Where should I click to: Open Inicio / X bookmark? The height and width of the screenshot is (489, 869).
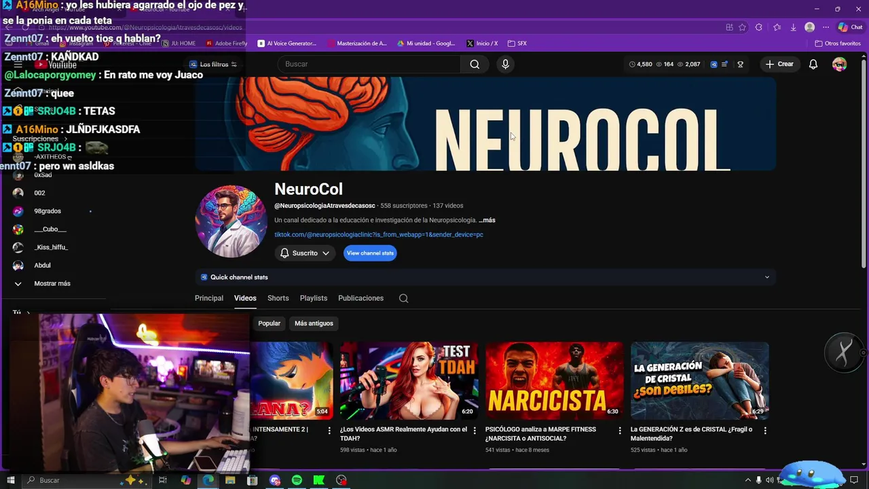481,43
